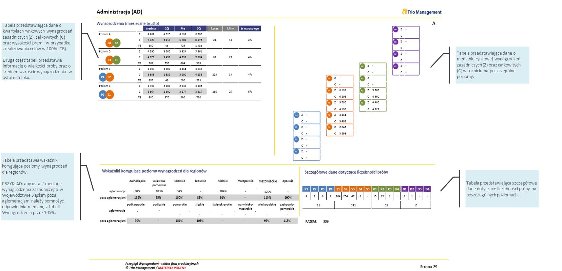This screenshot has width=562, height=271.
Task: Click Szczegółowe dane liczebności próby heading
Action: [x=346, y=172]
